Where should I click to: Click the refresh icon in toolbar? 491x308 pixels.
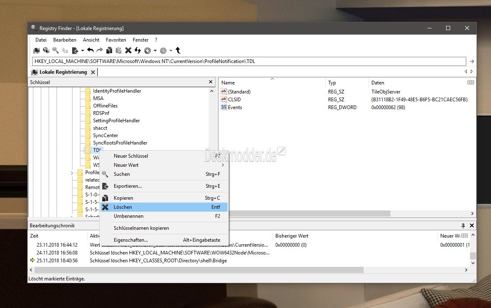click(137, 50)
